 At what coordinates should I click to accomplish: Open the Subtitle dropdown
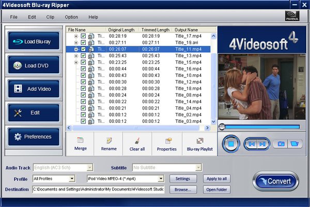click(198, 168)
